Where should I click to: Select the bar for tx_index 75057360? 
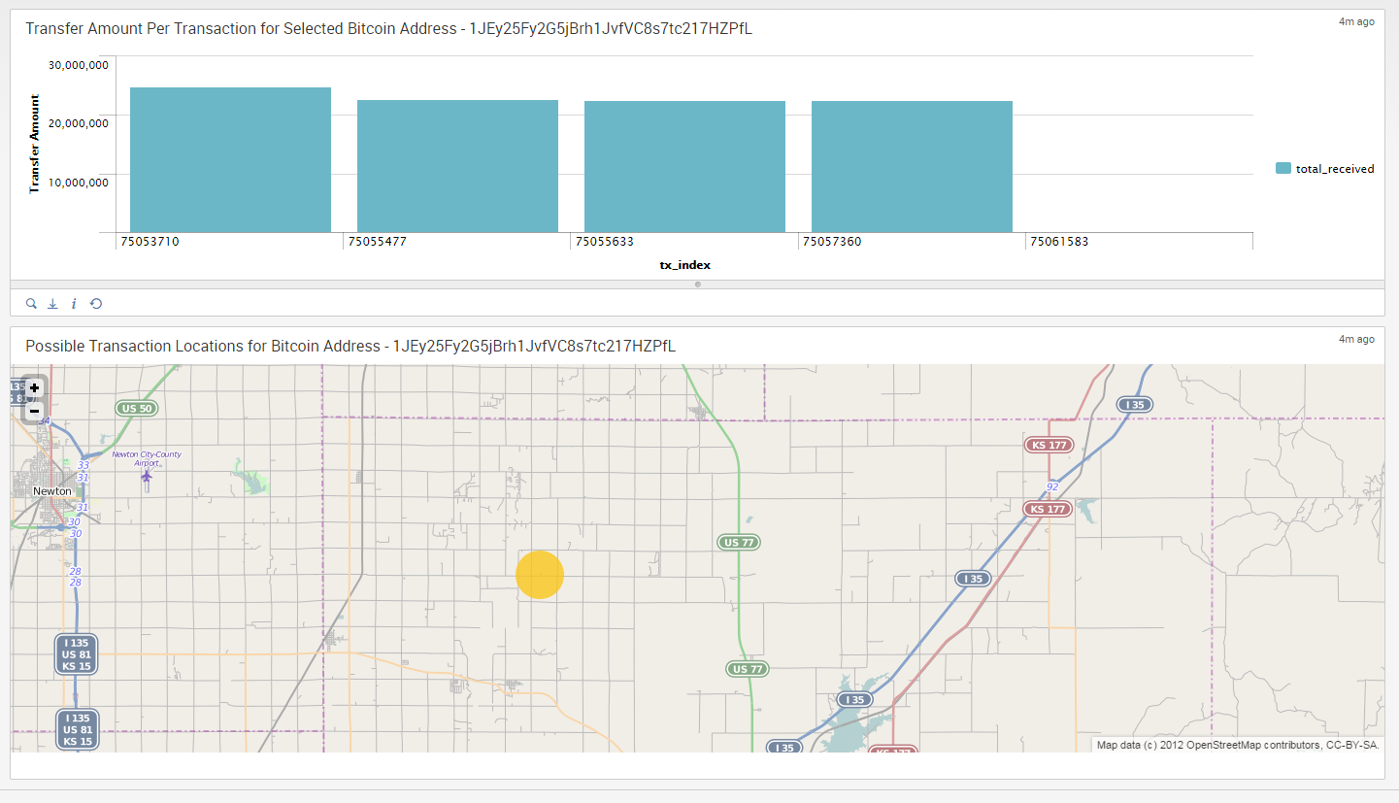point(912,167)
